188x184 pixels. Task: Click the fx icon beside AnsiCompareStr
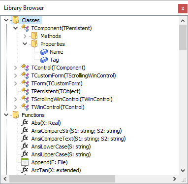click(25, 131)
